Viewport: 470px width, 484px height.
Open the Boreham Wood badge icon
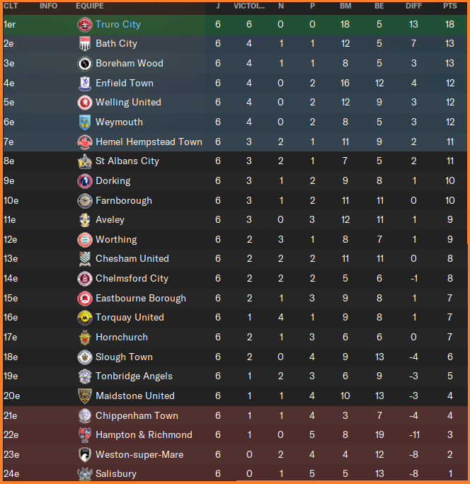point(85,64)
